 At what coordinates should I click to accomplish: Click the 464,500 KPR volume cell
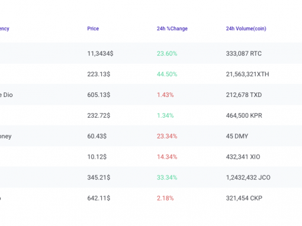[x=244, y=115]
